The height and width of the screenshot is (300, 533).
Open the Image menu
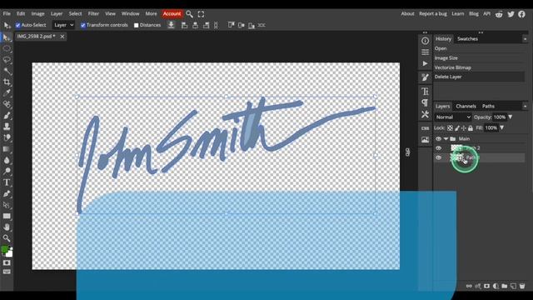pos(37,14)
